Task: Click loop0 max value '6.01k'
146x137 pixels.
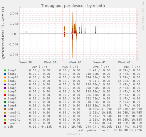Action: 124,70
